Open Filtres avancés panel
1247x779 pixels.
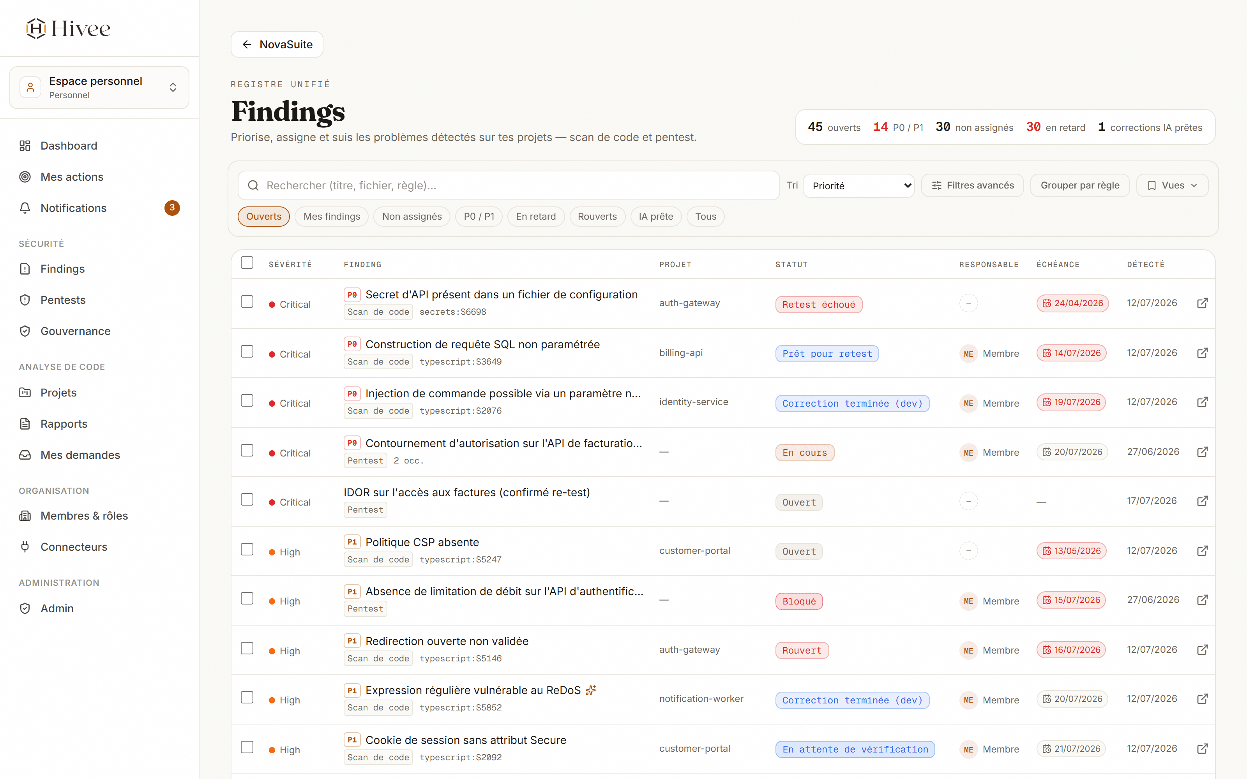[973, 185]
